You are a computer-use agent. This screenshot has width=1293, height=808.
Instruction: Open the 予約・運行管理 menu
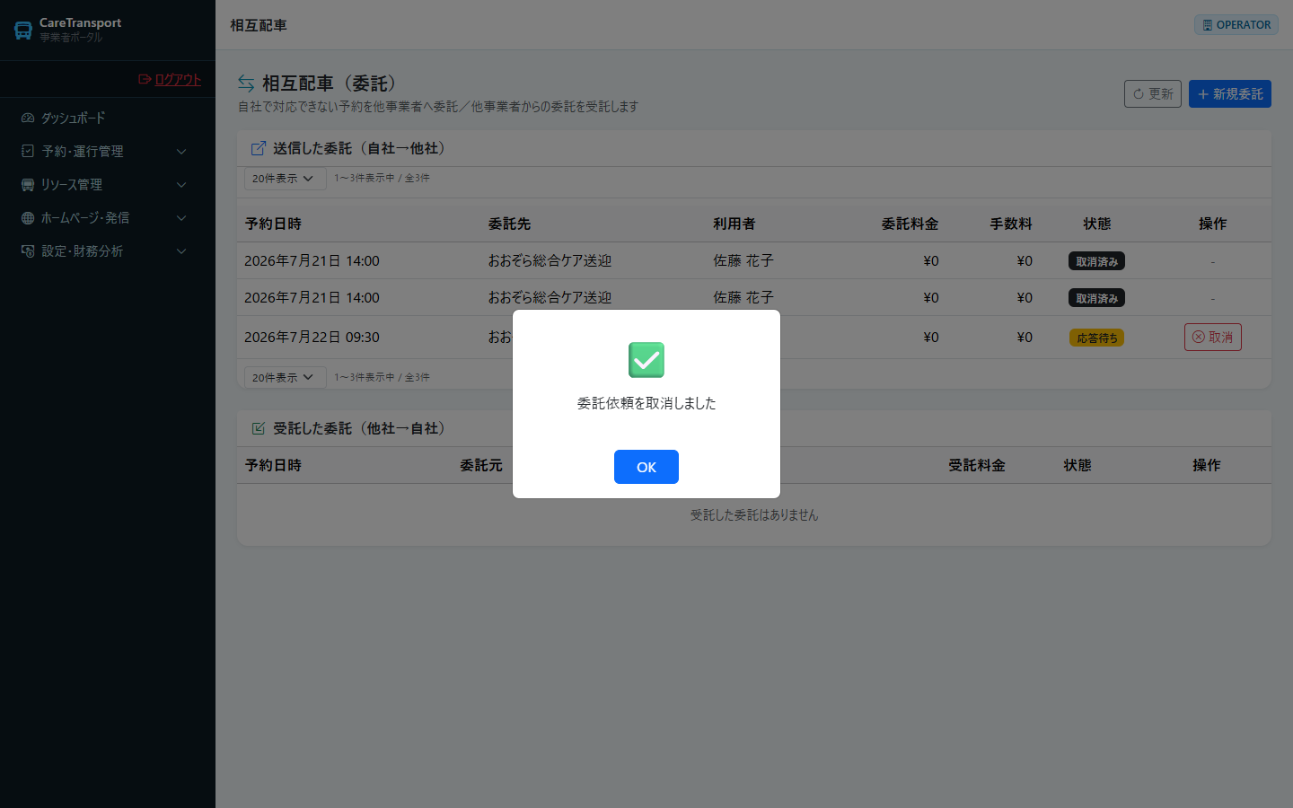[108, 151]
